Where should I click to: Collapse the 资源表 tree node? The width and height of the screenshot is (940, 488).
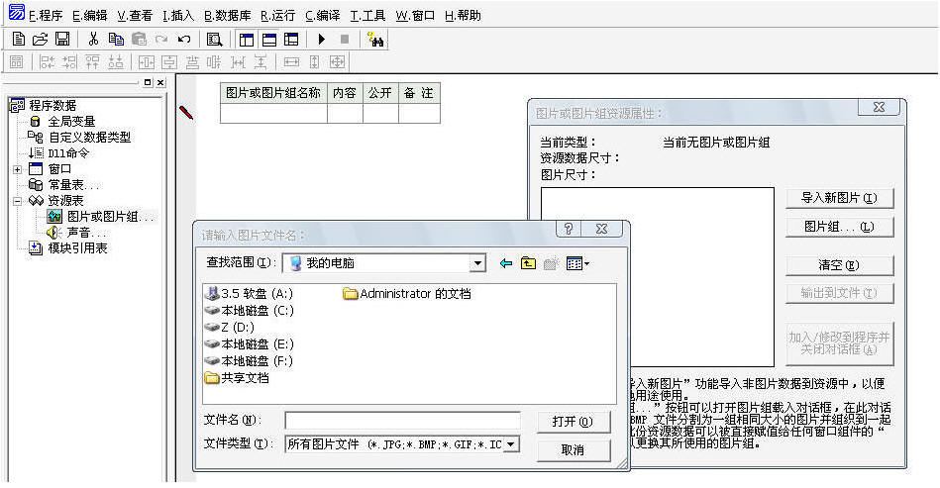(x=17, y=201)
